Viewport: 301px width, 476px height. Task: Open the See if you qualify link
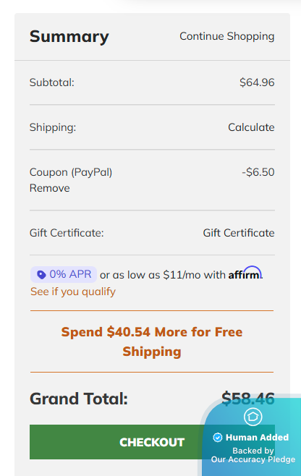[73, 292]
